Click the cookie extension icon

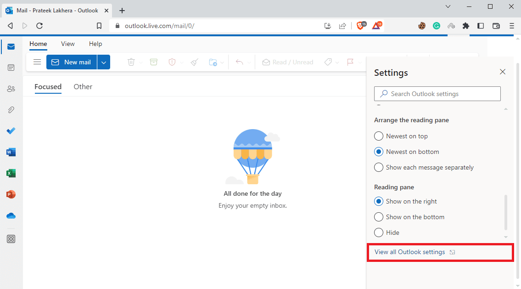pyautogui.click(x=422, y=26)
